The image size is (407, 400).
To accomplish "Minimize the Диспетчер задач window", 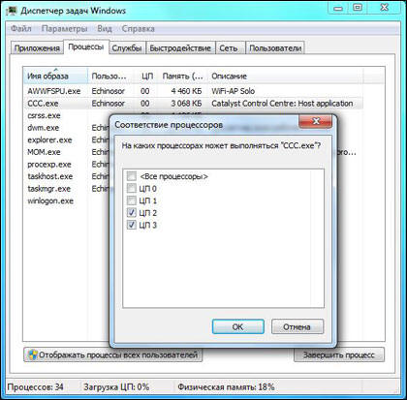I will [338, 8].
